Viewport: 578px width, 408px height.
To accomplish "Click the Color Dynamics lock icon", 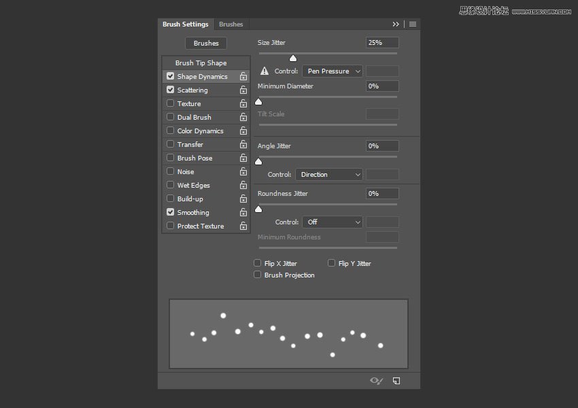I will [243, 131].
